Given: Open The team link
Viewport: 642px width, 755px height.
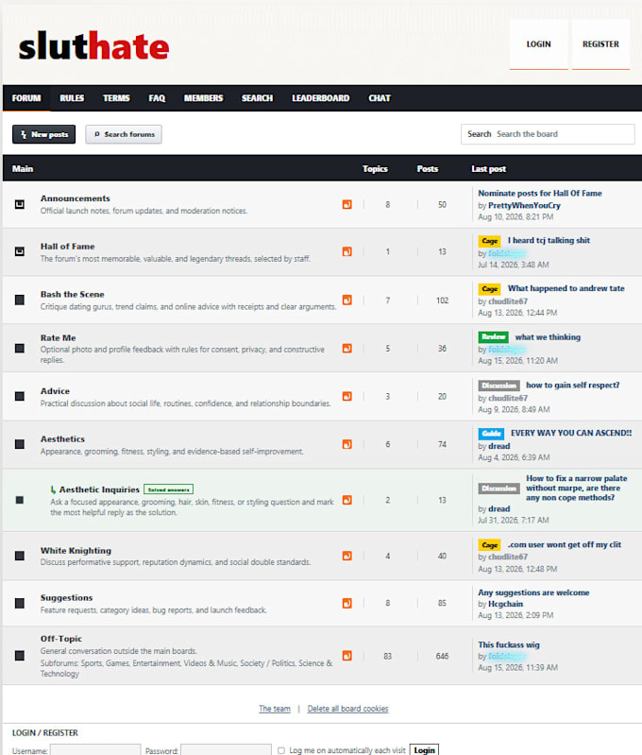Looking at the screenshot, I should 275,709.
